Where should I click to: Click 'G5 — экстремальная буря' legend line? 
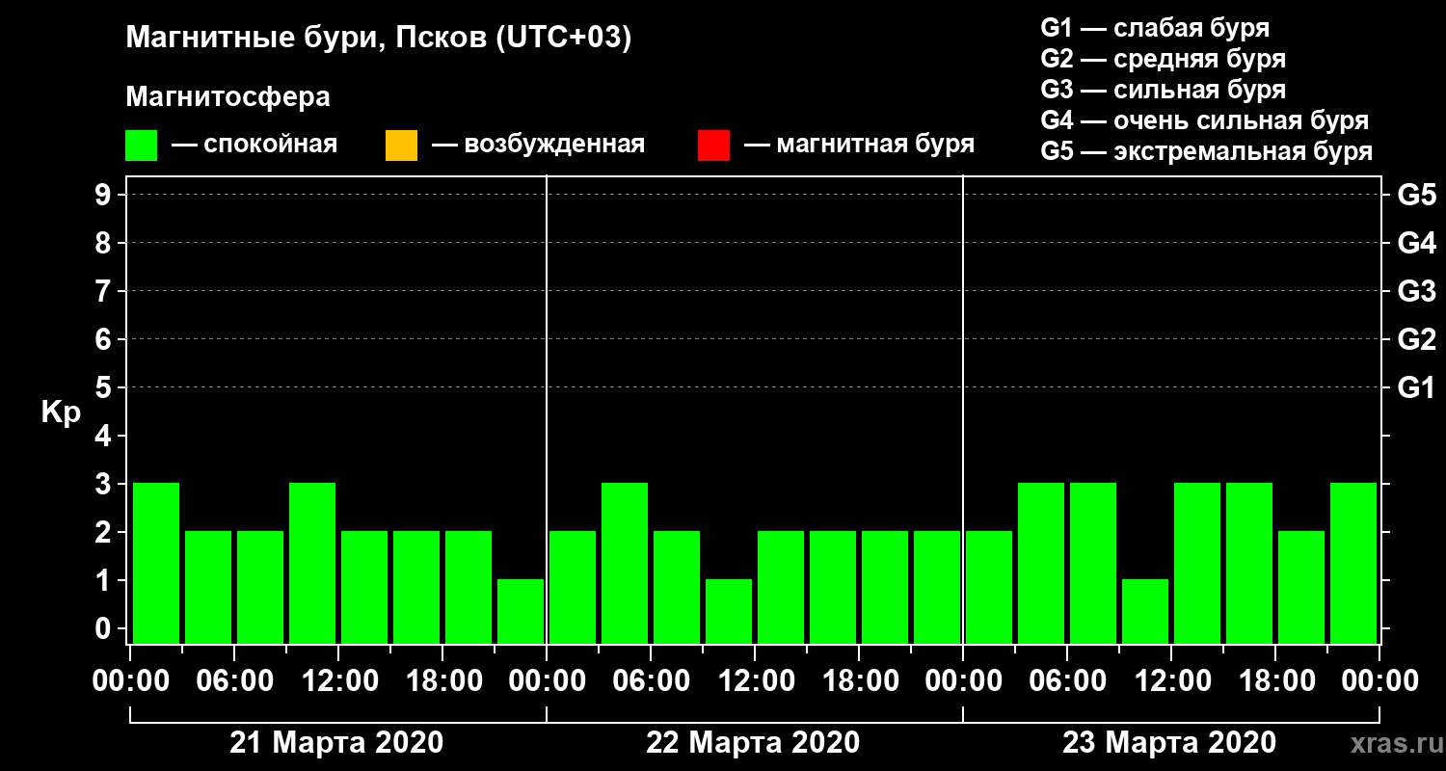pos(1206,152)
